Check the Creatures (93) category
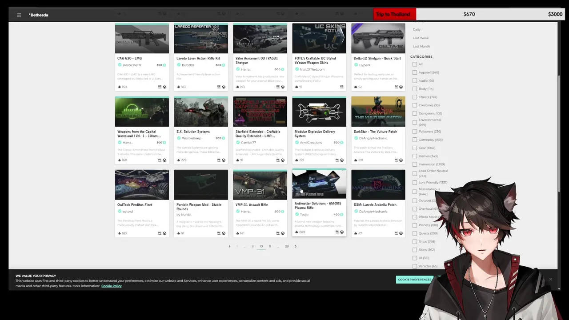This screenshot has width=569, height=320. click(415, 105)
